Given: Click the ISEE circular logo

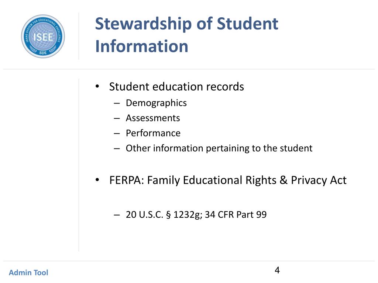Looking at the screenshot, I should (x=43, y=36).
